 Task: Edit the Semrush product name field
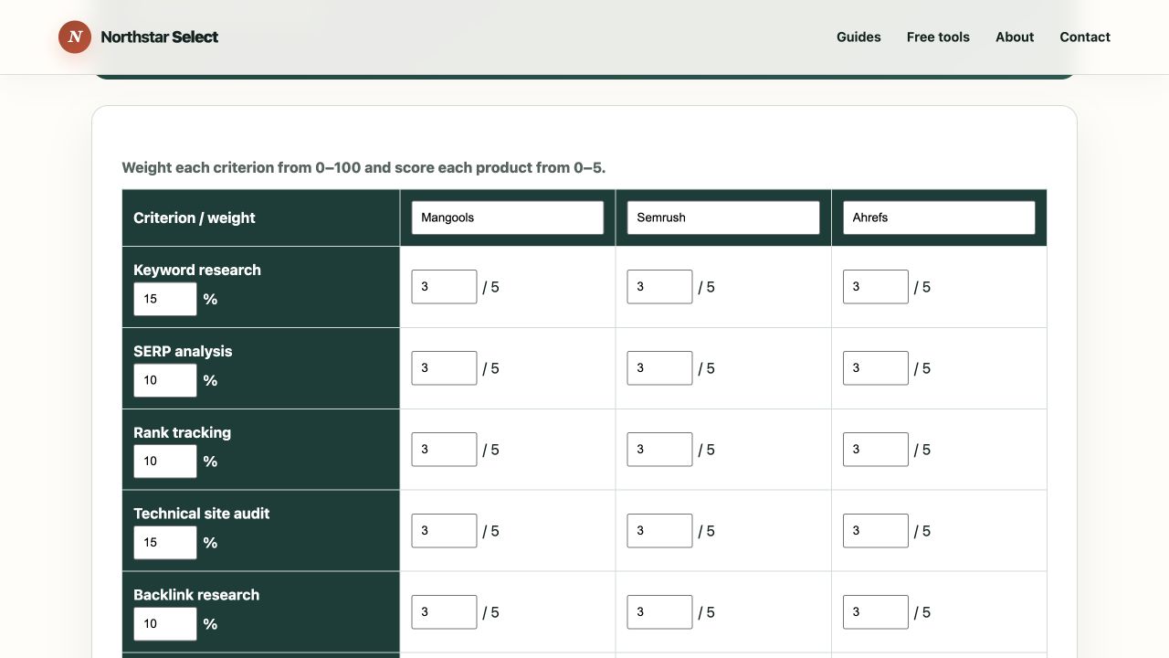coord(723,218)
